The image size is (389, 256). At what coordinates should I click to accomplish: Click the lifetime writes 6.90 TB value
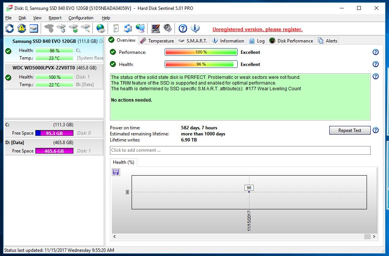click(189, 140)
